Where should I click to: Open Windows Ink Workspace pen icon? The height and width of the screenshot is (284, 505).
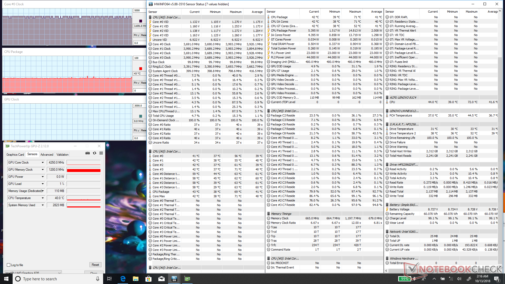(x=469, y=279)
